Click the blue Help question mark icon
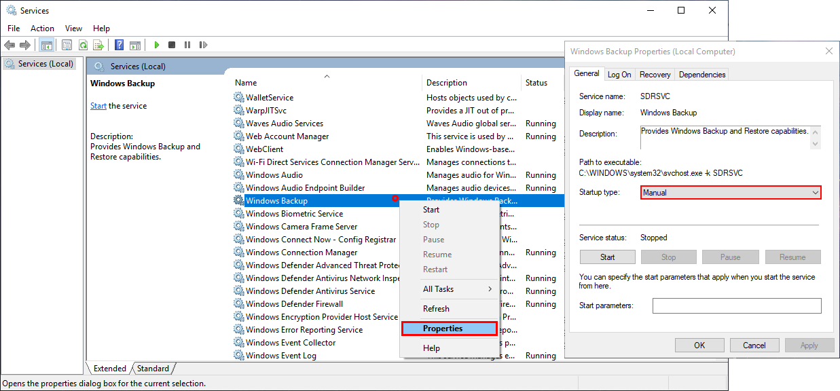This screenshot has width=840, height=391. 119,45
